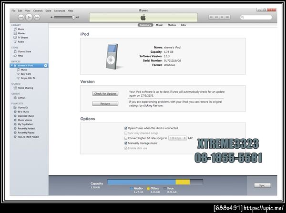Viewport: 286px width, 213px height.
Task: Switch to the Summary tab
Action: [145, 25]
